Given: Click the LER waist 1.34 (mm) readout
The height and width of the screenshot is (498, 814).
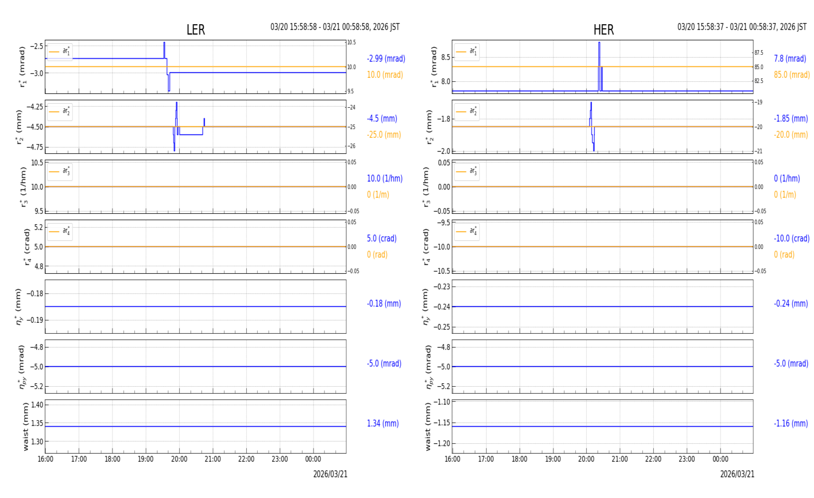Looking at the screenshot, I should 382,424.
